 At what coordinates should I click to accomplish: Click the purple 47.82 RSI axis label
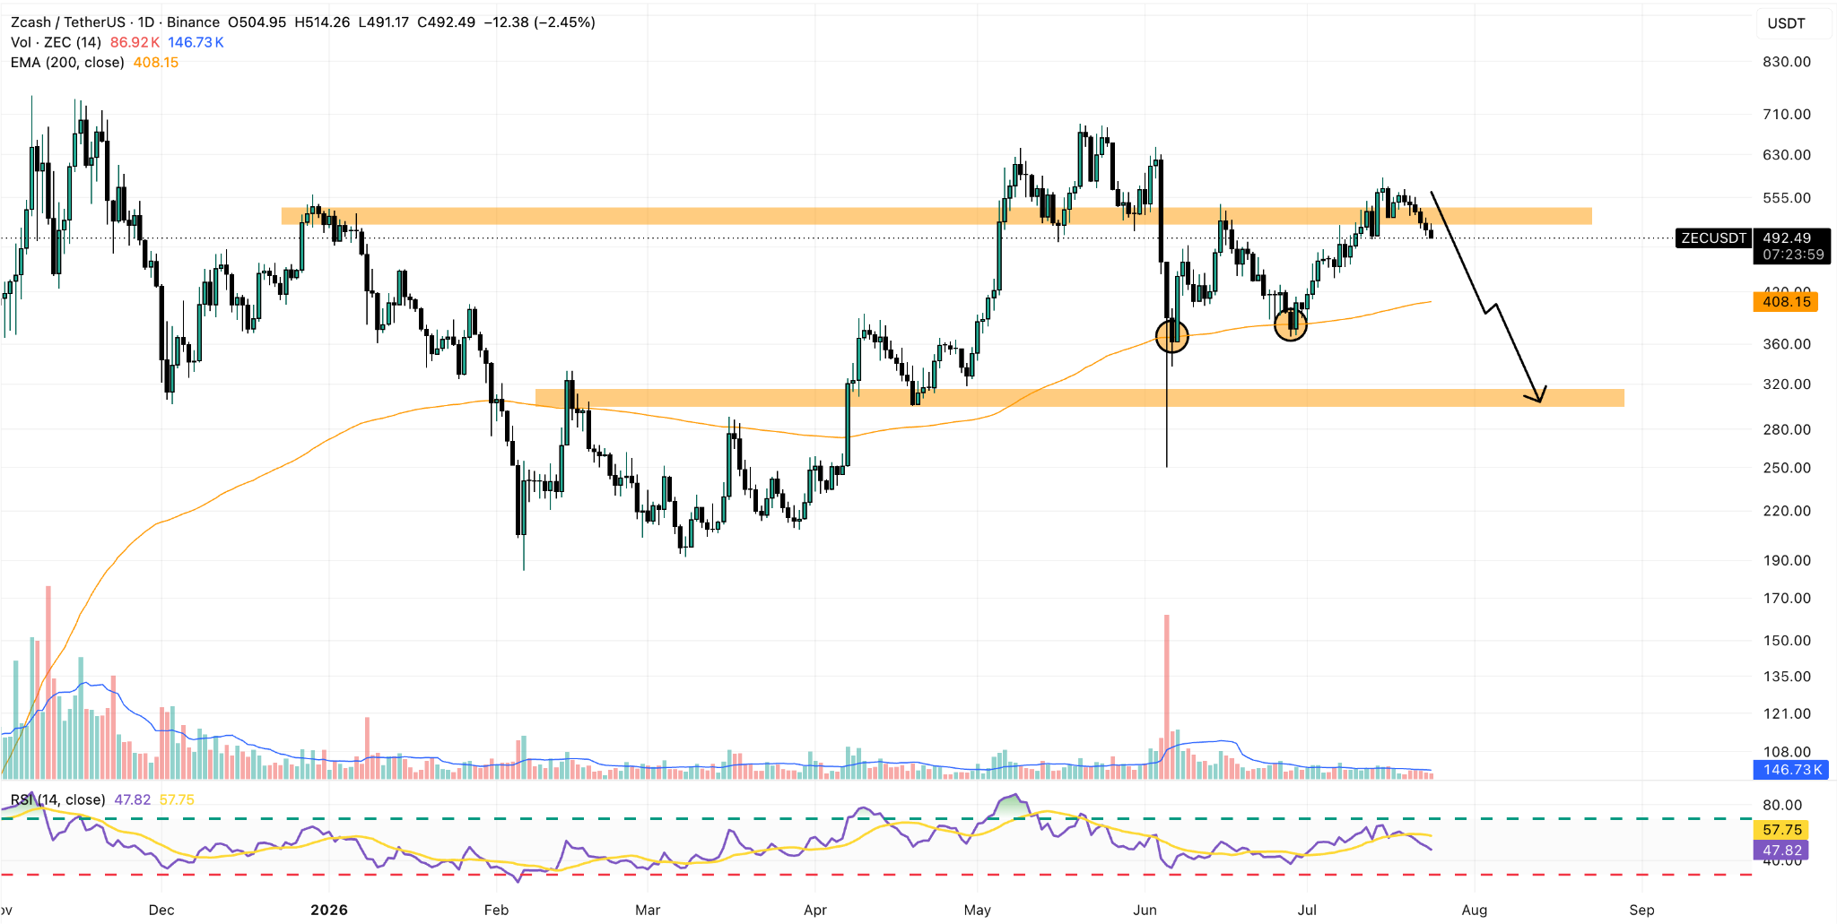pyautogui.click(x=1781, y=851)
